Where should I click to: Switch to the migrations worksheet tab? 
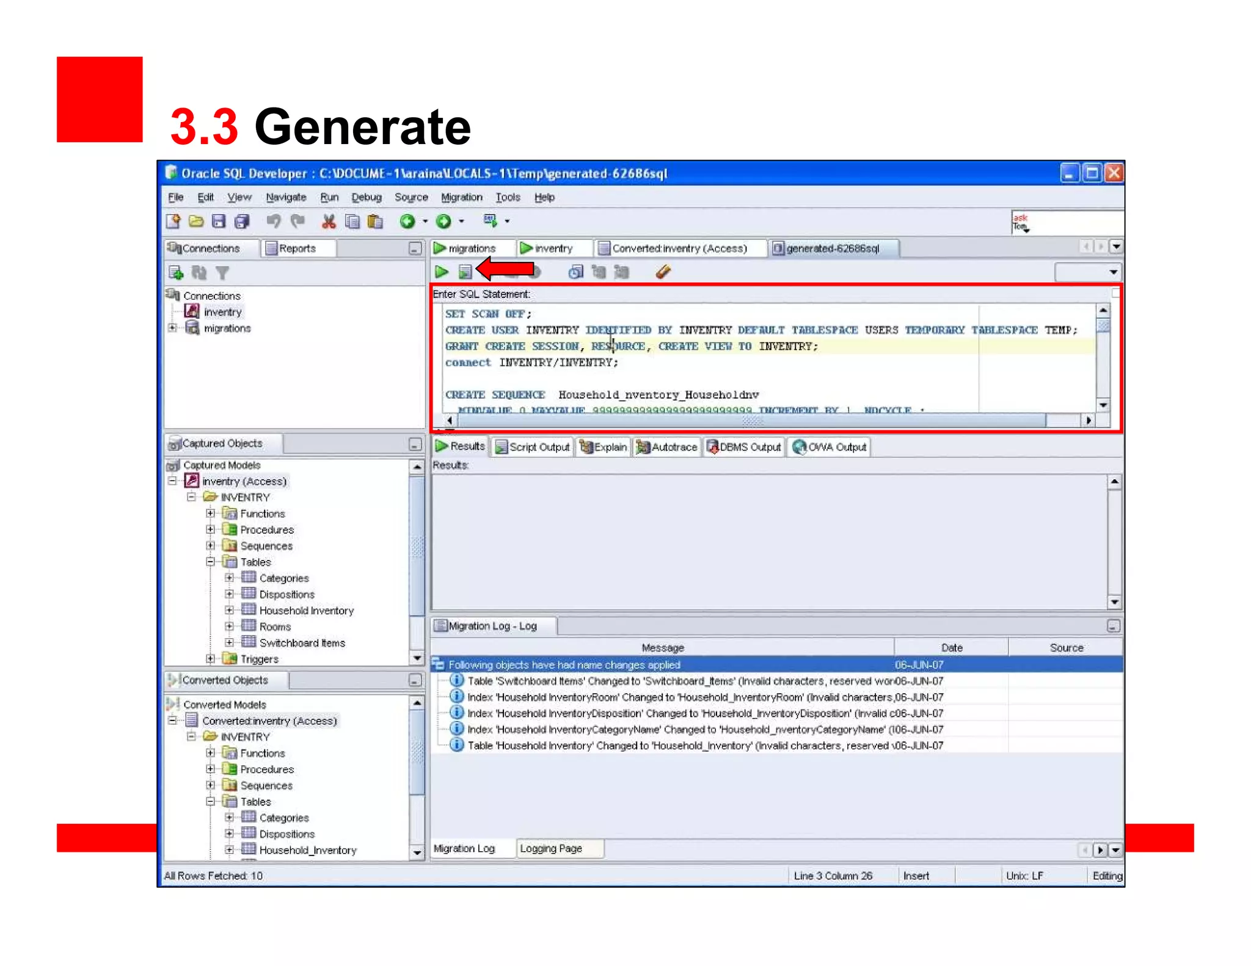(472, 249)
